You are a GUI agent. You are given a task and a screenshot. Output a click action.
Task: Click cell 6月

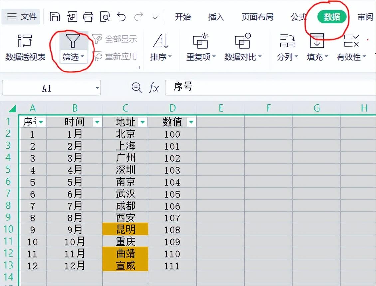(x=75, y=194)
